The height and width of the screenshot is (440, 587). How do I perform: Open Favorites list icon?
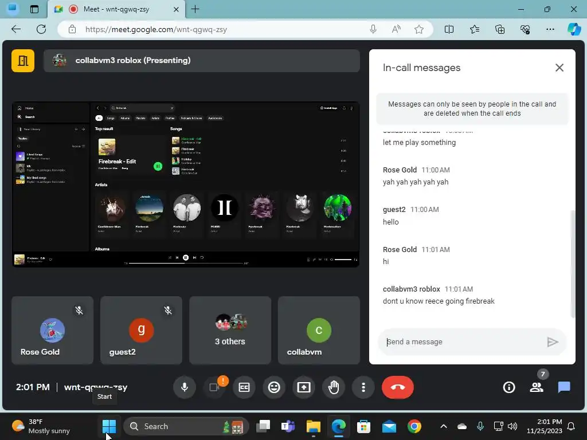tap(474, 30)
